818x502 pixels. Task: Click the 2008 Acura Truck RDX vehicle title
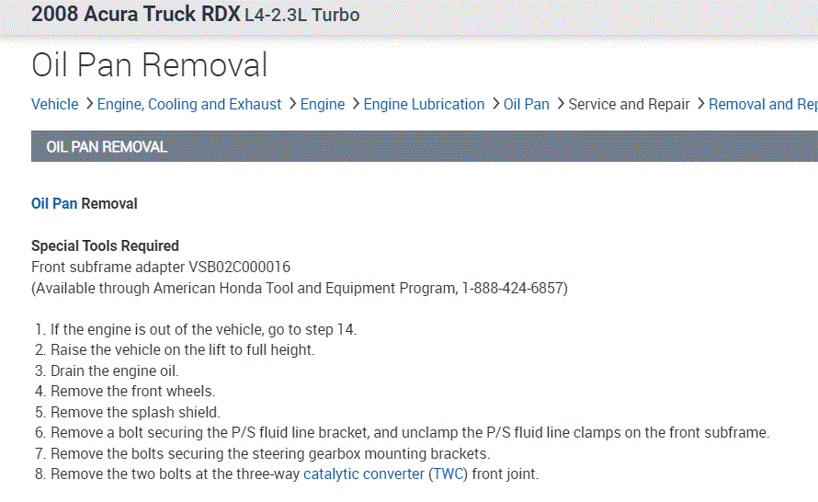(x=135, y=15)
